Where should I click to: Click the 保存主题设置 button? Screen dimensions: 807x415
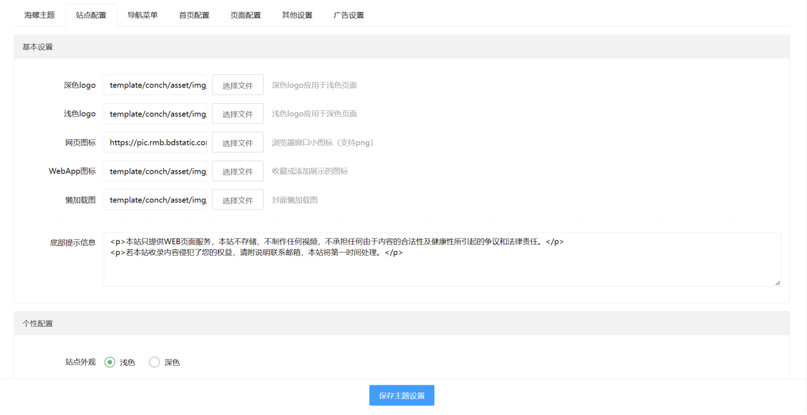[x=402, y=395]
